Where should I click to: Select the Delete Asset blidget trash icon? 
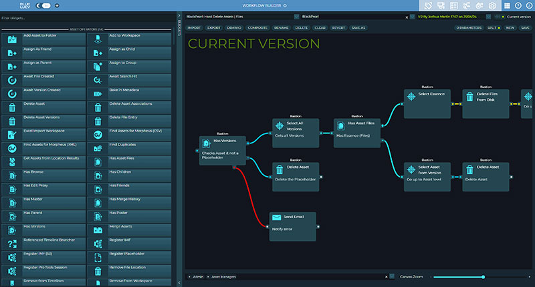pyautogui.click(x=12, y=107)
